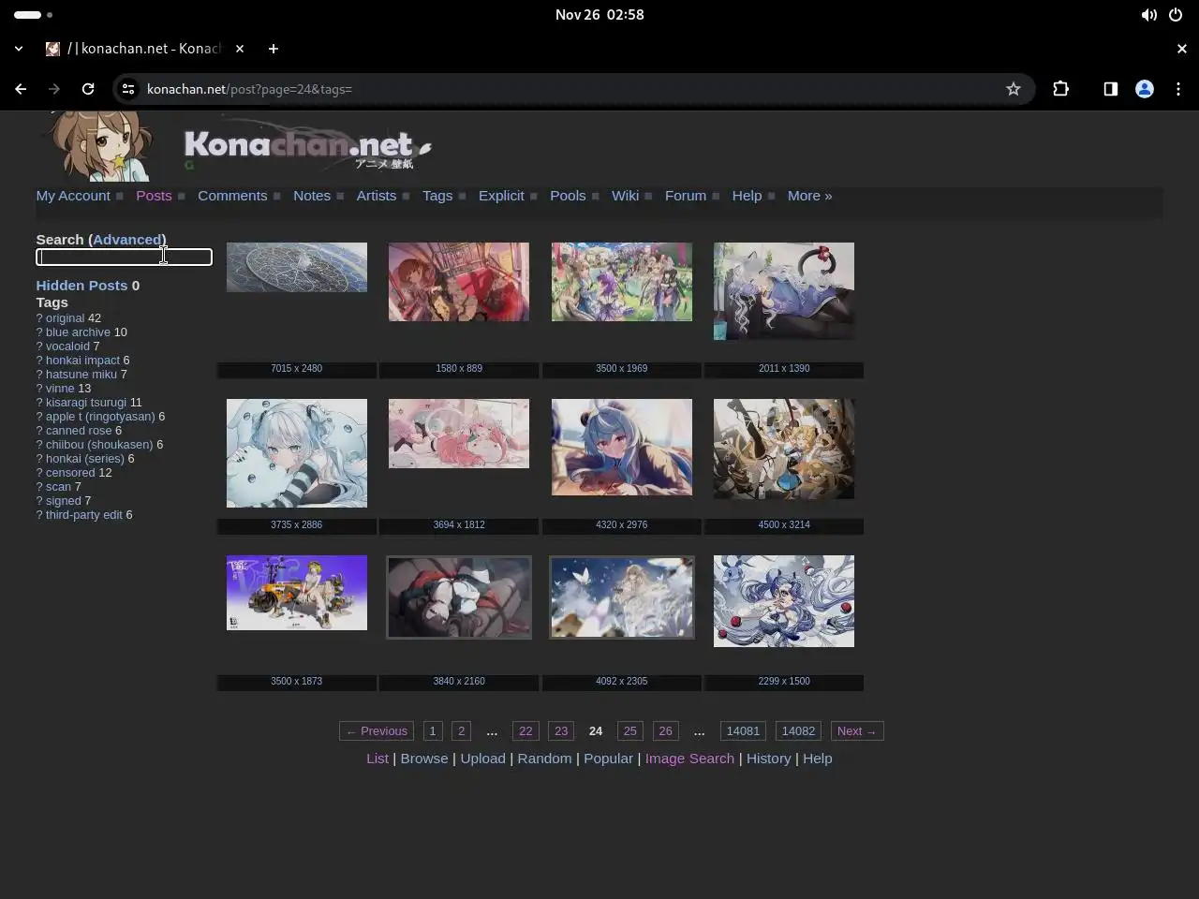Open thumbnail sized 7015 x 2480
Viewport: 1199px width, 899px height.
tap(297, 267)
